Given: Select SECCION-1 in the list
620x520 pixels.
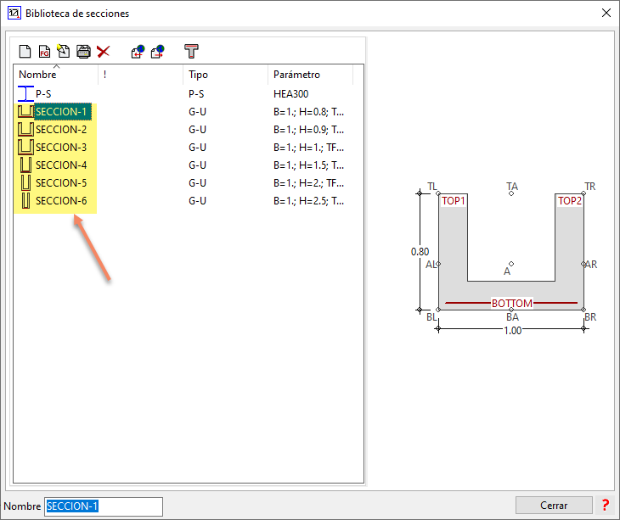Looking at the screenshot, I should pyautogui.click(x=61, y=112).
